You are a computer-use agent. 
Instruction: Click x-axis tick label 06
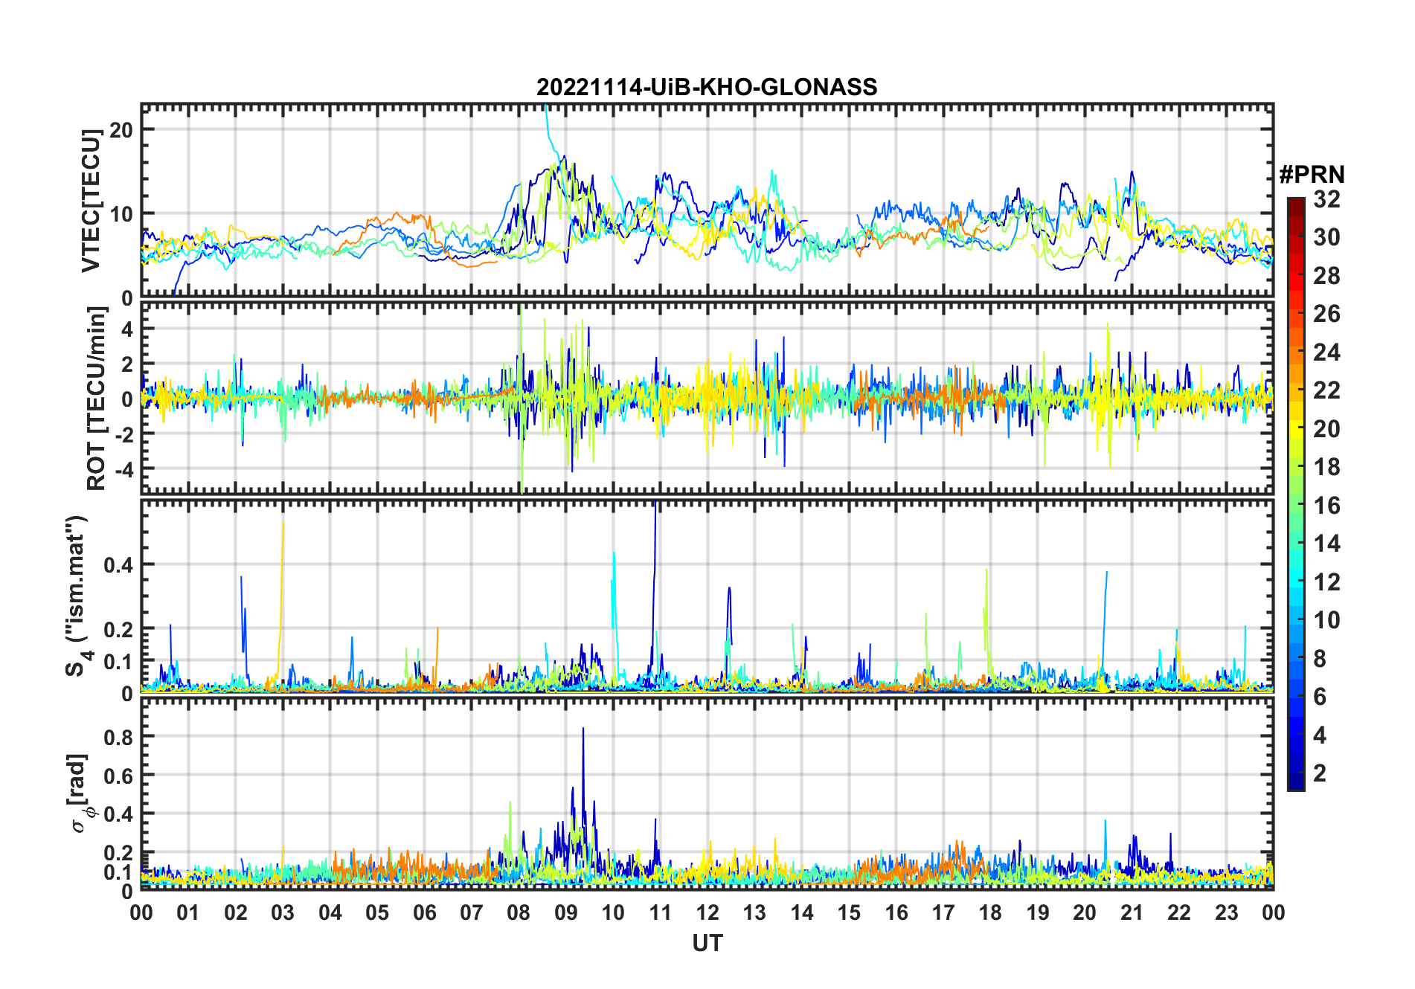(424, 912)
